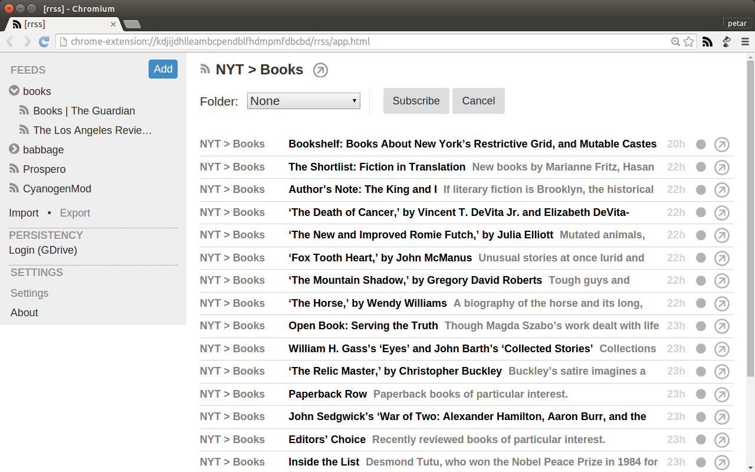The width and height of the screenshot is (755, 472).
Task: Open 'The New and Improved Romie Futch' externally
Action: pyautogui.click(x=722, y=235)
